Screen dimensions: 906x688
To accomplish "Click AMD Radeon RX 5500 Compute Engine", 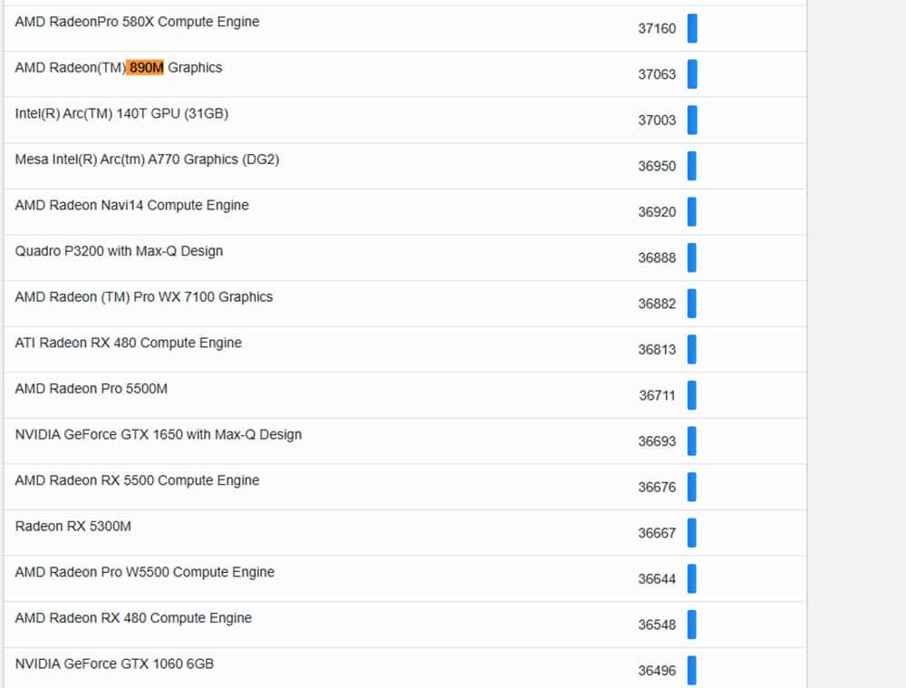I will point(137,480).
